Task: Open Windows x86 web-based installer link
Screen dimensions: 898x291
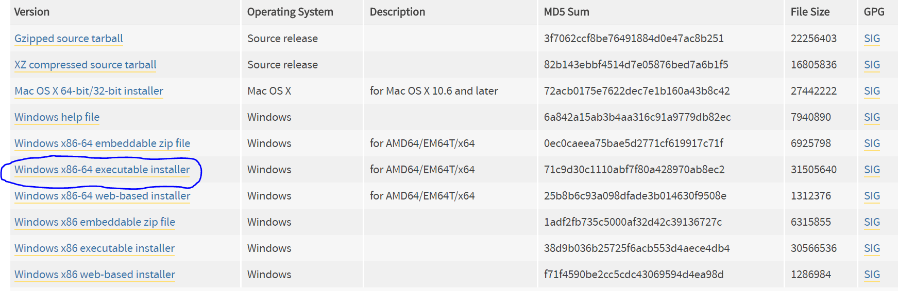Action: [x=95, y=275]
